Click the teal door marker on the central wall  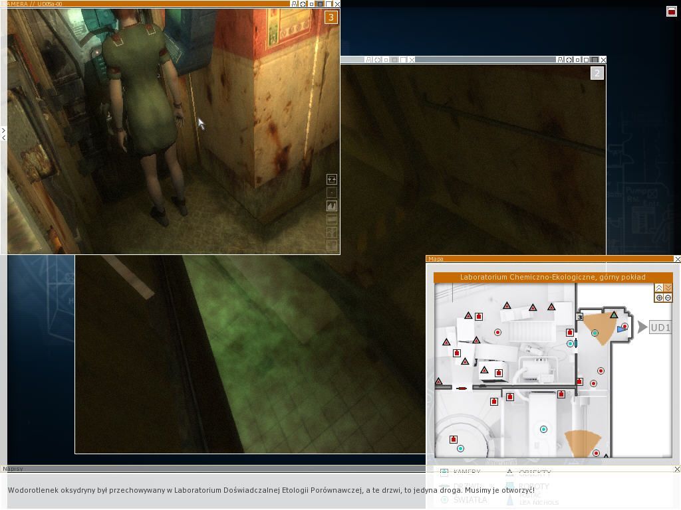[x=575, y=343]
